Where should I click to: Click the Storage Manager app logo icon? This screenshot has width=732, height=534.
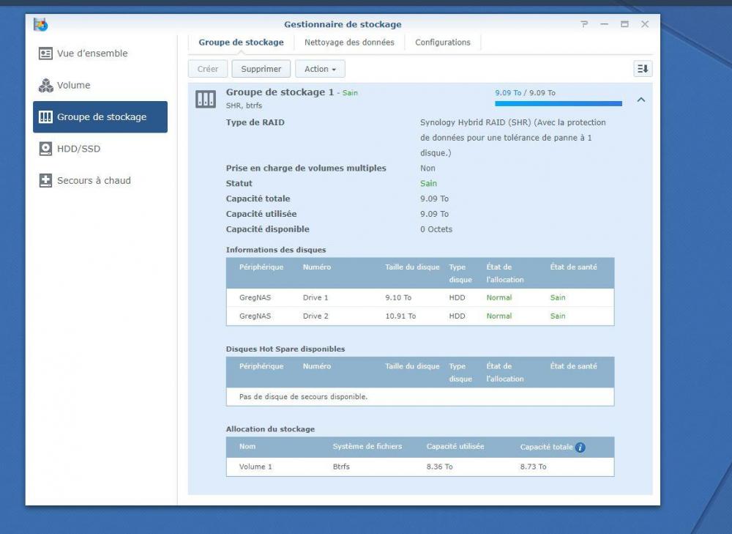pos(41,25)
